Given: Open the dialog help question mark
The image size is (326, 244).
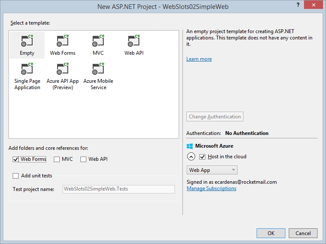Looking at the screenshot, I should pyautogui.click(x=298, y=5).
